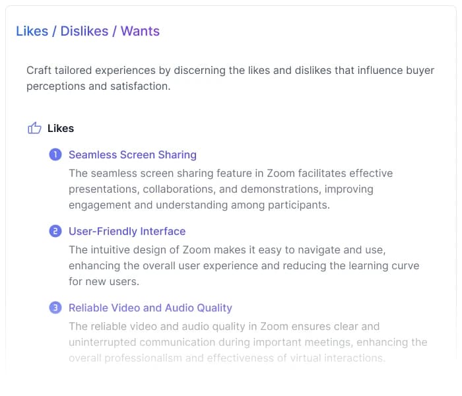
Task: Click 'engagement and understanding among participants' line
Action: [x=199, y=205]
